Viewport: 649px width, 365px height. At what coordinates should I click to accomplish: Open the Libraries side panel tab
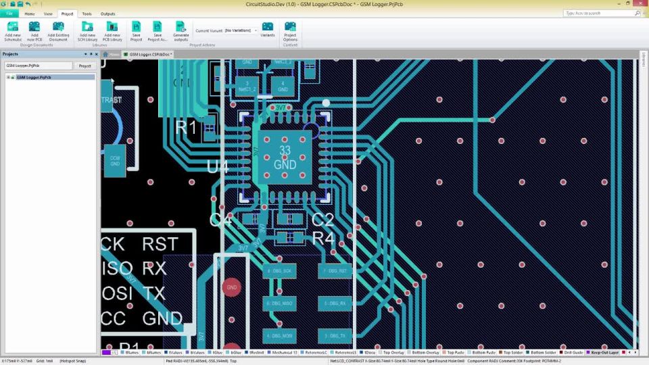click(644, 60)
